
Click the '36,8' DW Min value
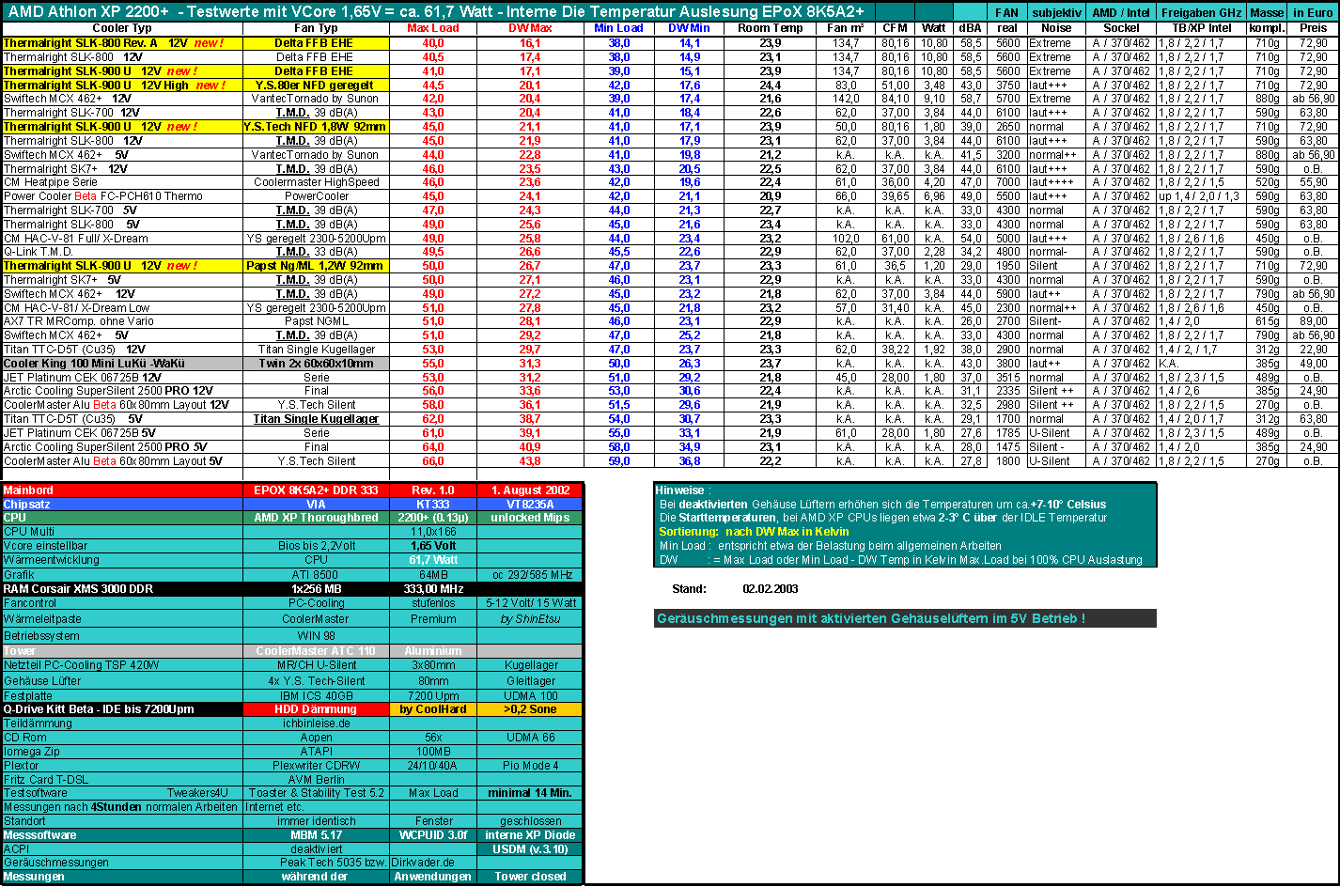point(690,461)
